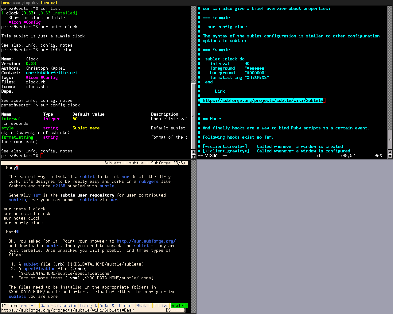Screen dimensions: 393x314
Task: Click the "96%" position indicator in vim
Action: click(x=378, y=156)
